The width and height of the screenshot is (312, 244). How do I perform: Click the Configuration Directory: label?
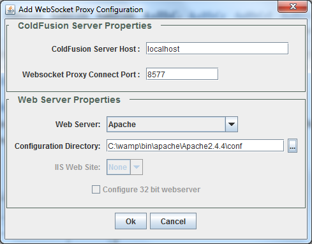click(57, 146)
